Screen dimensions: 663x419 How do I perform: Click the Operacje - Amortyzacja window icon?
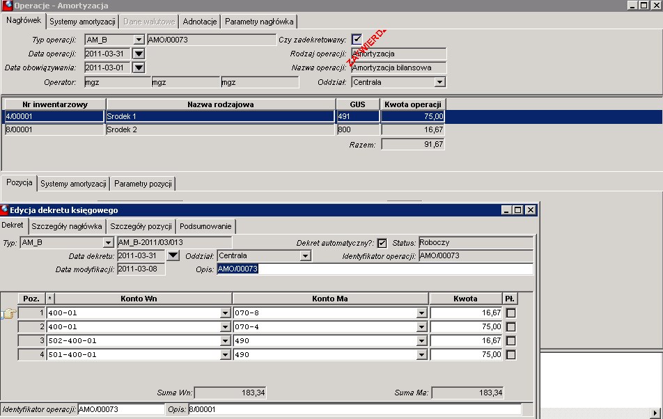pos(7,5)
